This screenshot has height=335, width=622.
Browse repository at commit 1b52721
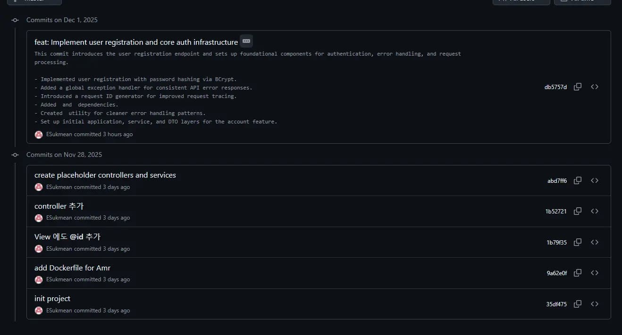point(595,211)
